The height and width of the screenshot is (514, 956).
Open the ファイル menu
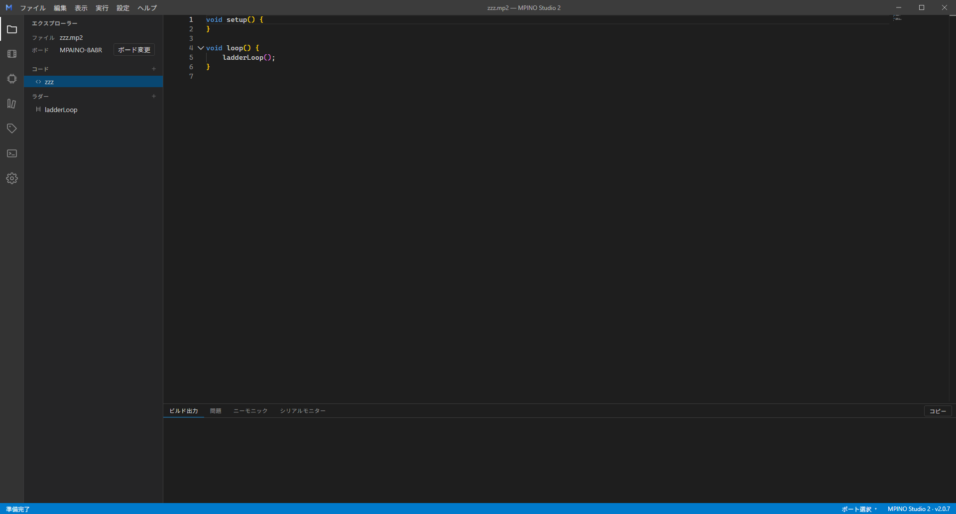(x=33, y=8)
